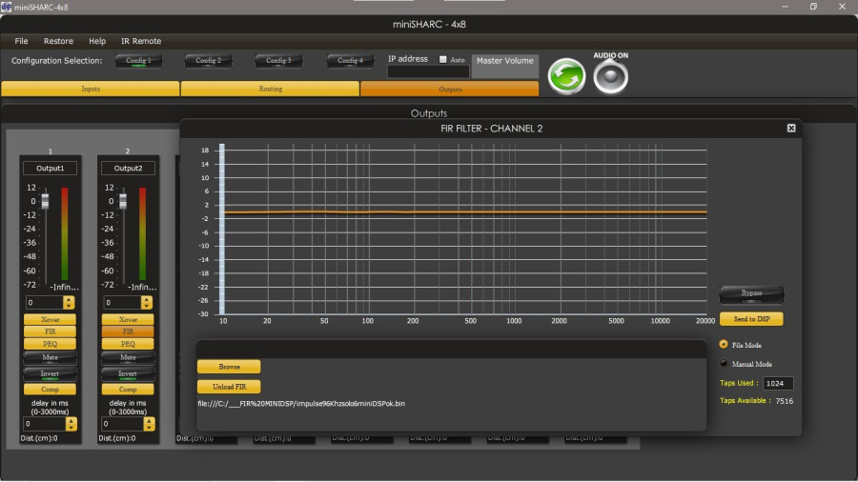The image size is (858, 482).
Task: Click the miniSHARC app icon in title bar
Action: 6,7
